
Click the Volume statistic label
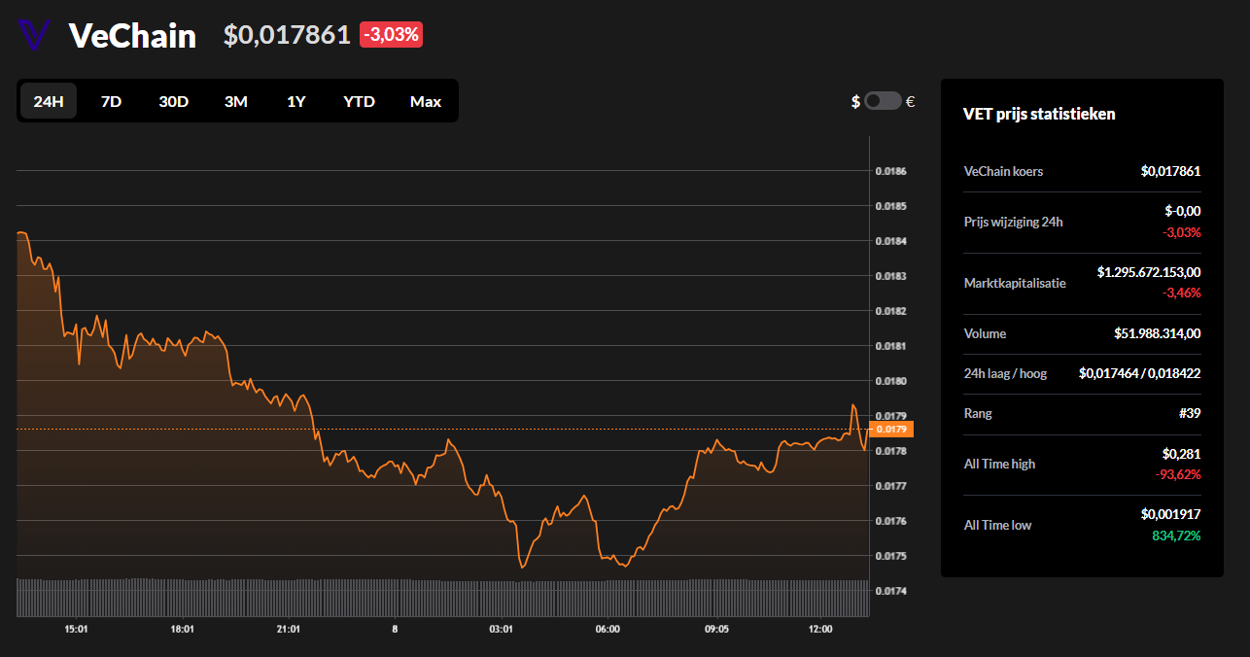coord(985,333)
